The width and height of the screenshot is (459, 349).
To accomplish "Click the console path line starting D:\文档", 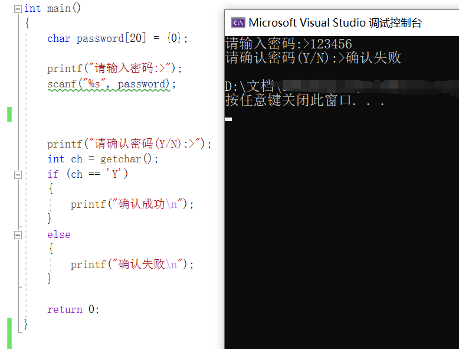I will (342, 87).
